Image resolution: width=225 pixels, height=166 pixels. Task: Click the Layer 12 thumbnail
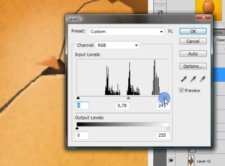(191, 160)
